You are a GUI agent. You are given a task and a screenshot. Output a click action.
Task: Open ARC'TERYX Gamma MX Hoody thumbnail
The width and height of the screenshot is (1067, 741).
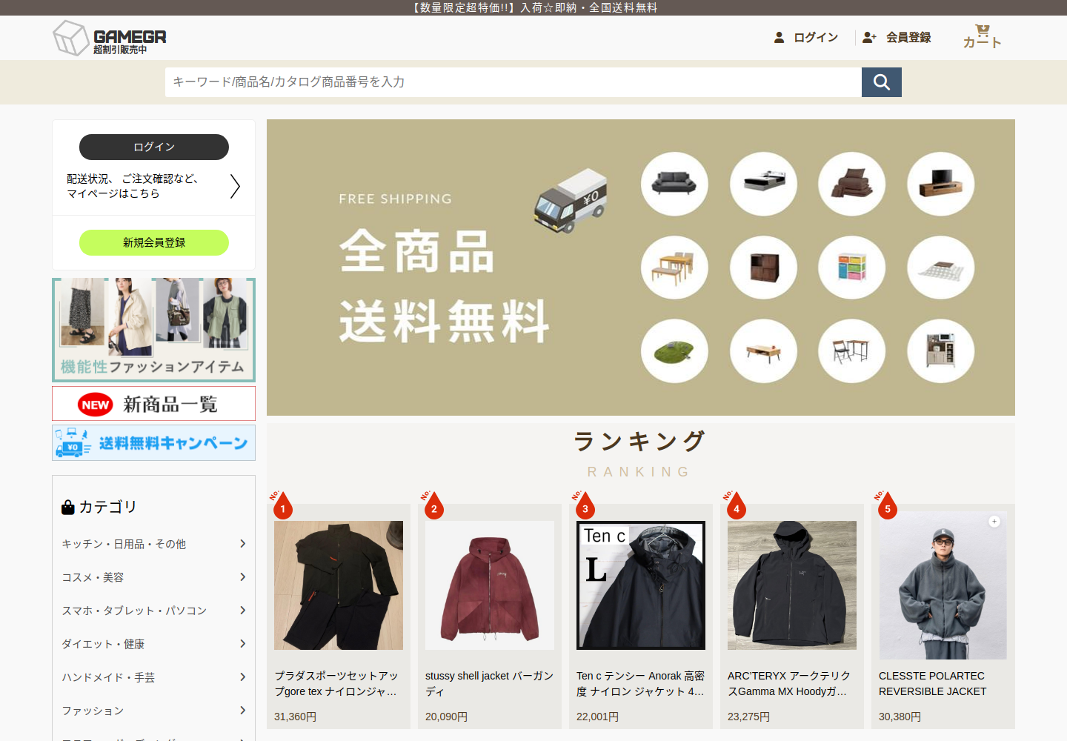pos(792,585)
